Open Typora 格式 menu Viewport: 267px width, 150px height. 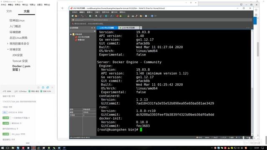click(25, 5)
